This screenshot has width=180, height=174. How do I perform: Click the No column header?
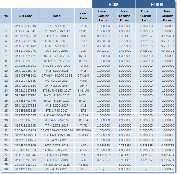pyautogui.click(x=6, y=16)
